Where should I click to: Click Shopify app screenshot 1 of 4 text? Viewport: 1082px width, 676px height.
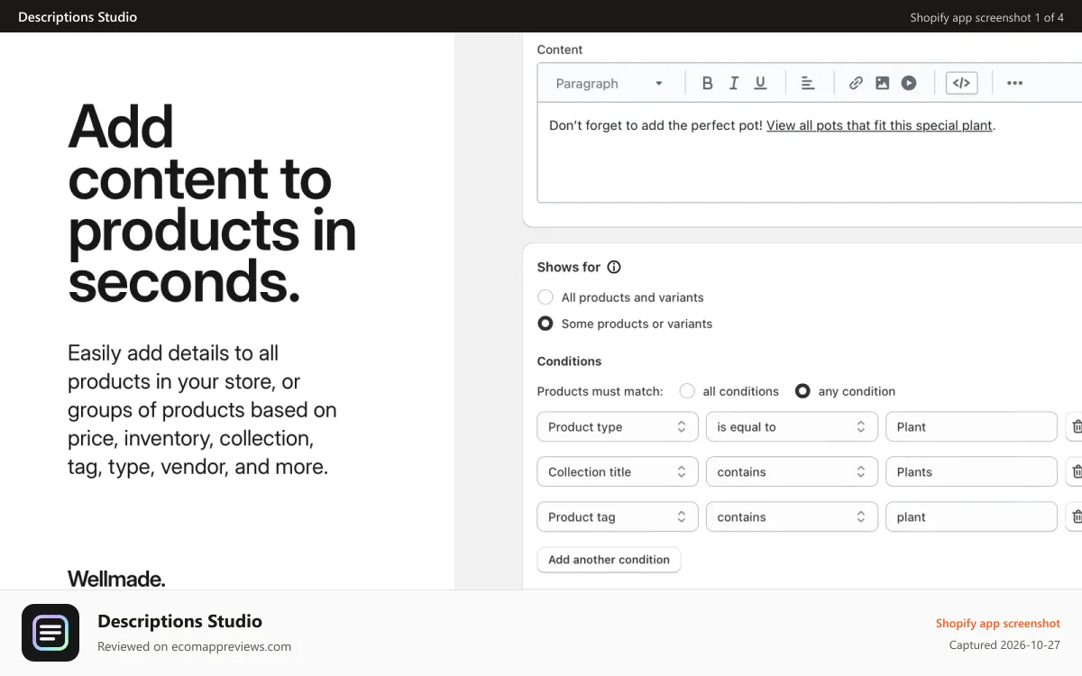click(x=986, y=17)
